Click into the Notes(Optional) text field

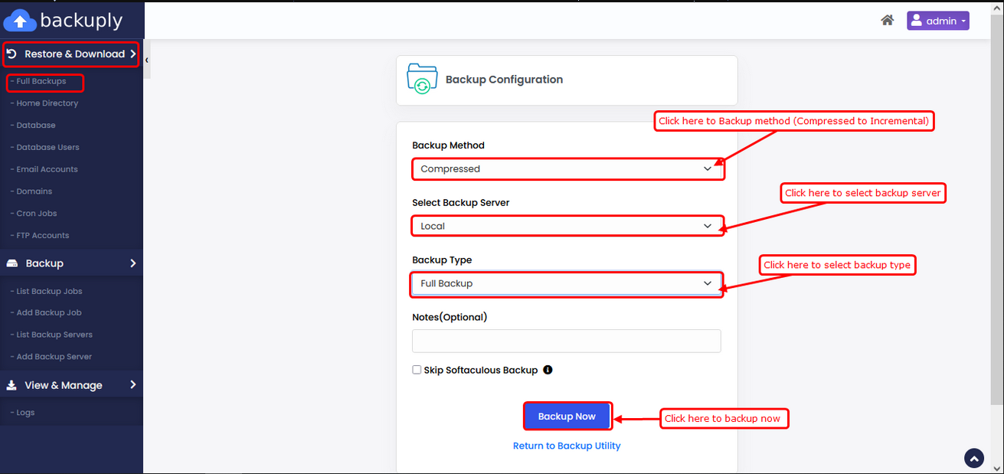[x=567, y=341]
